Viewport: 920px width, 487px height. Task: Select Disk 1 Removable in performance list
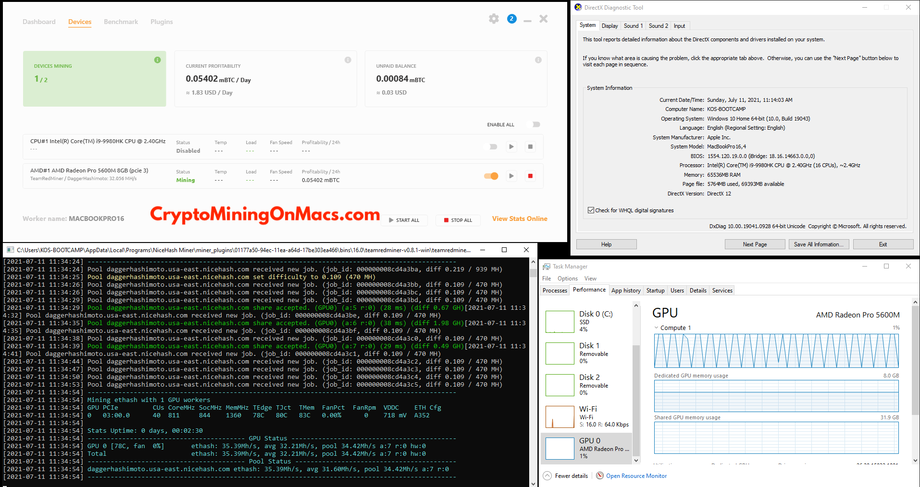586,353
